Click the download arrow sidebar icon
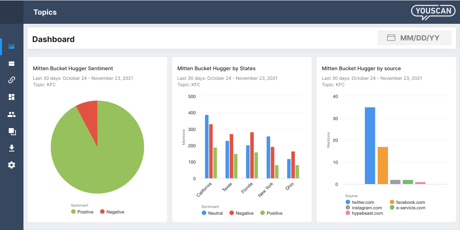This screenshot has width=460, height=230. pos(12,148)
